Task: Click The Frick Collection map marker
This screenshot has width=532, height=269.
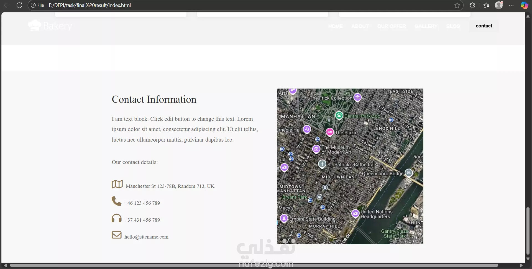Action: [358, 97]
